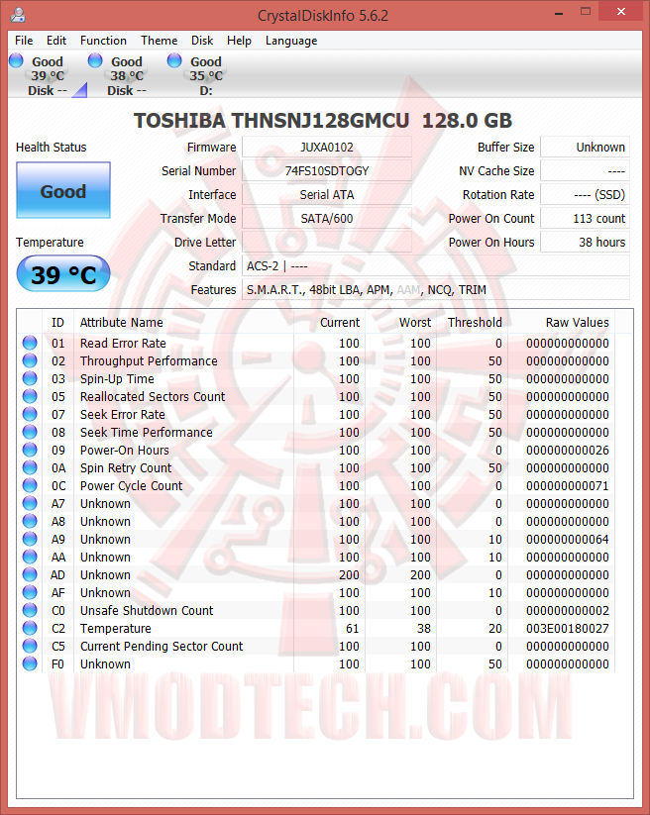This screenshot has height=815, width=650.
Task: Click raw value 000000000026 of Power-On Hours
Action: click(x=568, y=451)
